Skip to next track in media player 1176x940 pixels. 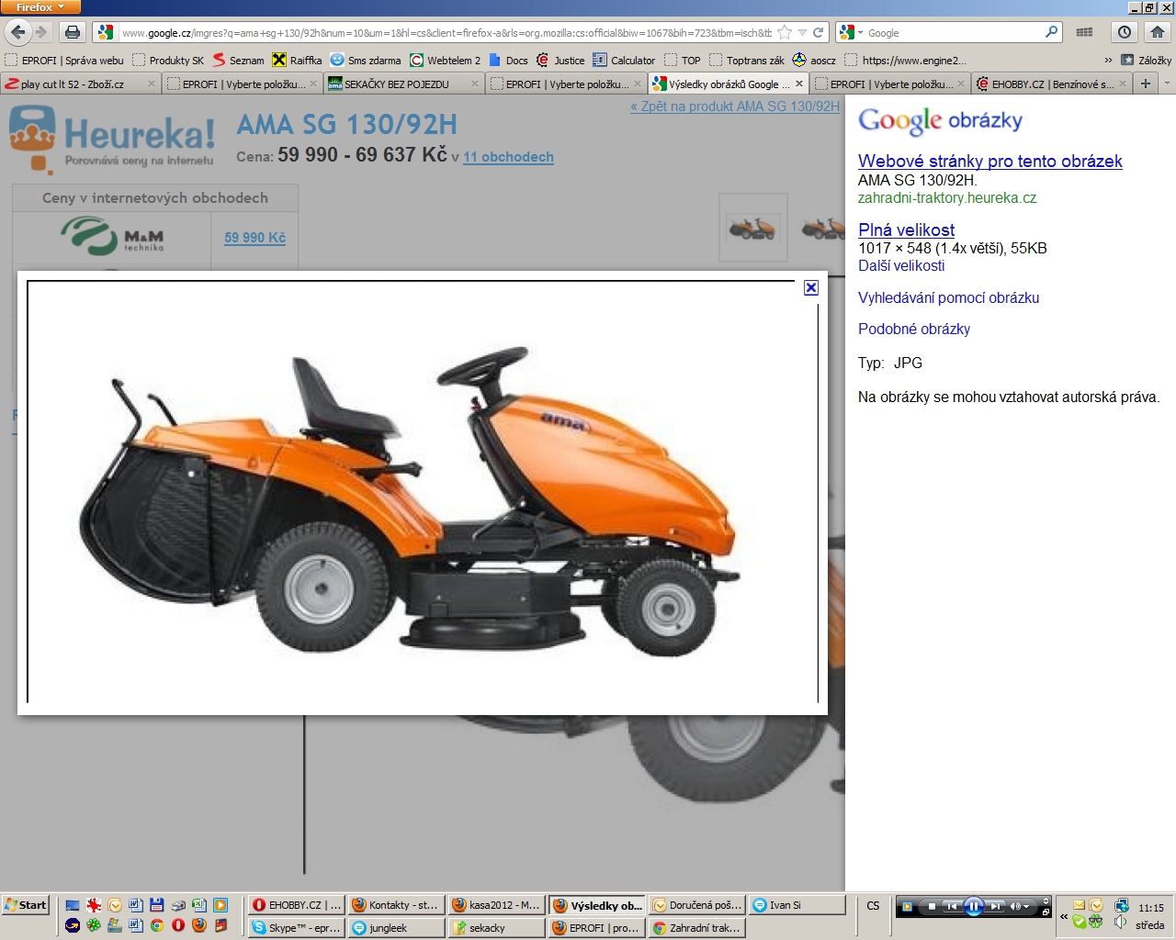[x=996, y=906]
